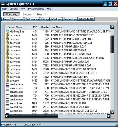Sort by the Process Name column header
Viewport: 118px width, 127px height.
point(17,27)
